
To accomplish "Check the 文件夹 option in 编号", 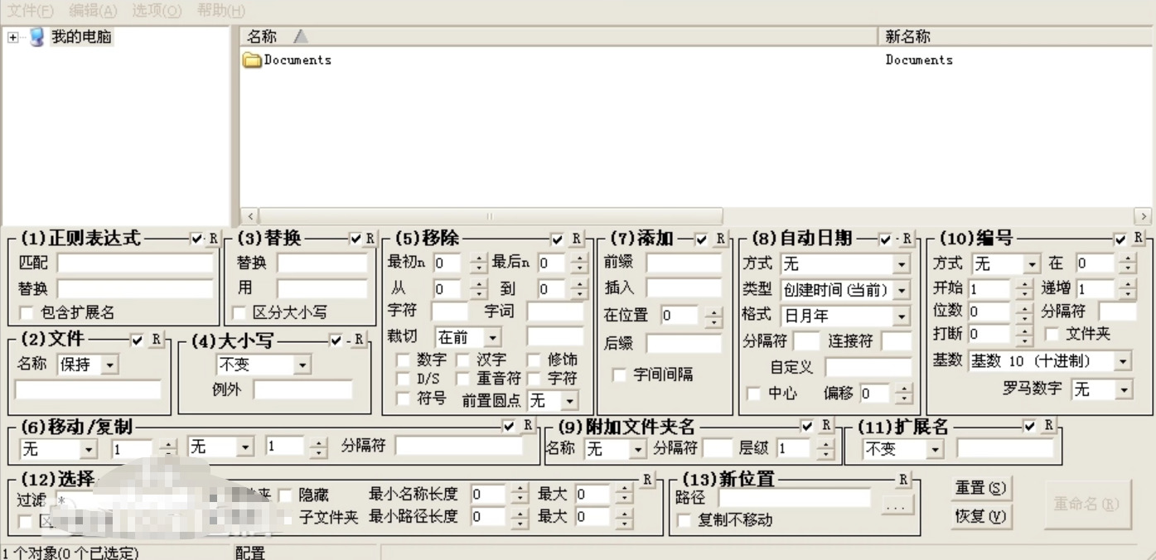I will tap(1052, 334).
